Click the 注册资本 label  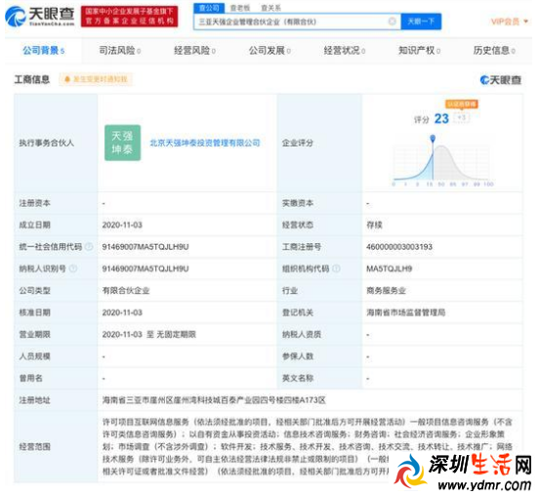tap(34, 203)
